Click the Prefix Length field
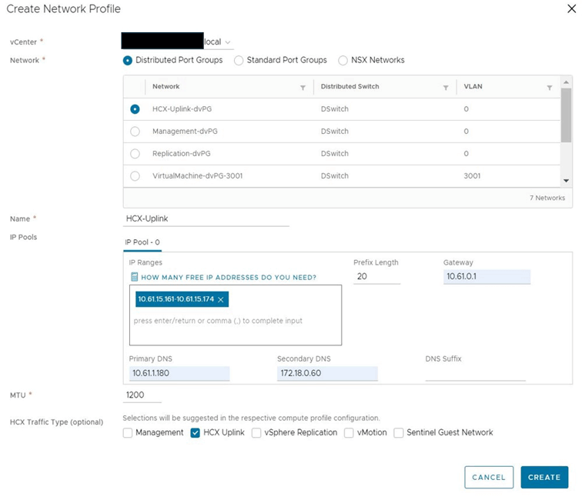This screenshot has height=500, width=582. click(376, 277)
